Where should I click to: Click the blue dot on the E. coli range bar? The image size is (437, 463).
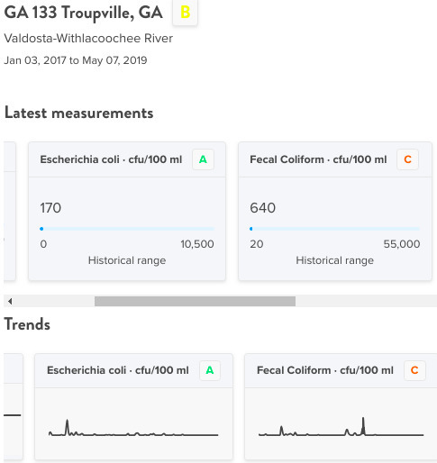(x=41, y=229)
